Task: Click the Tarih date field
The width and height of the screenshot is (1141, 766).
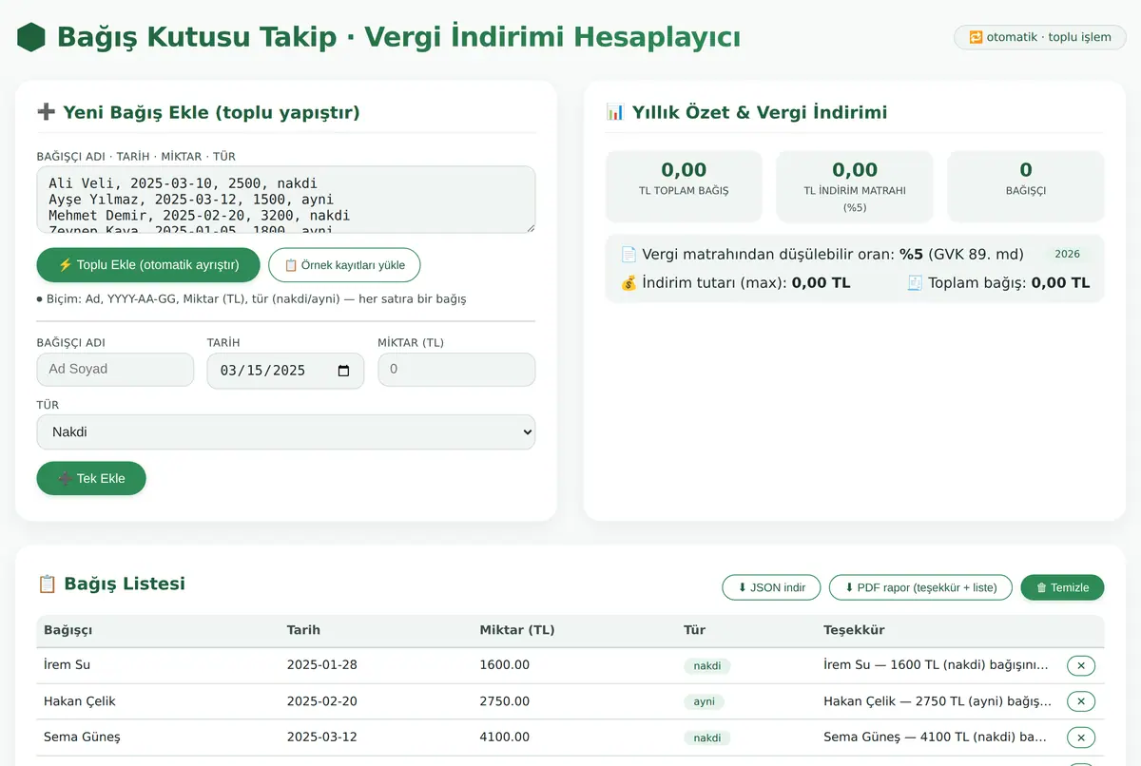Action: pos(285,371)
